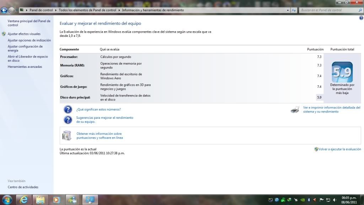Click the Control Panel taskbar button
Viewport: 364px width, 205px height.
pyautogui.click(x=90, y=200)
